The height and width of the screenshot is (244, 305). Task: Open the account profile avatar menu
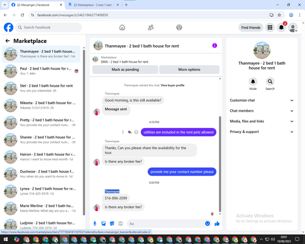pyautogui.click(x=293, y=27)
